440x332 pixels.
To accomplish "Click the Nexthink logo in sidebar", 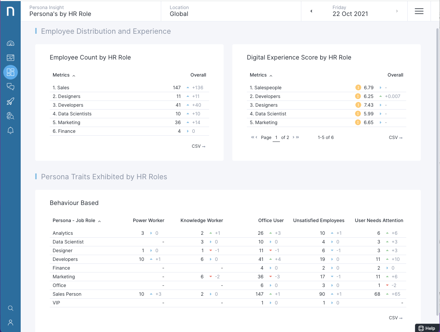I will point(11,11).
